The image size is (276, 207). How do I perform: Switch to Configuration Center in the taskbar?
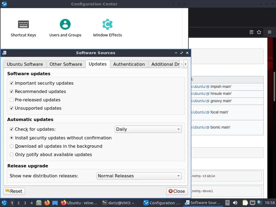pos(162,203)
